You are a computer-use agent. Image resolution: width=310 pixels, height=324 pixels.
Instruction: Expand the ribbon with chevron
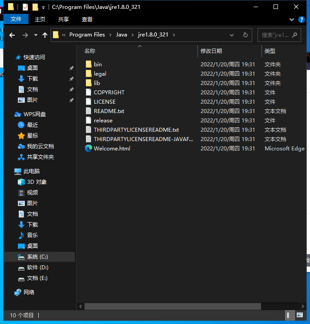tap(292, 20)
